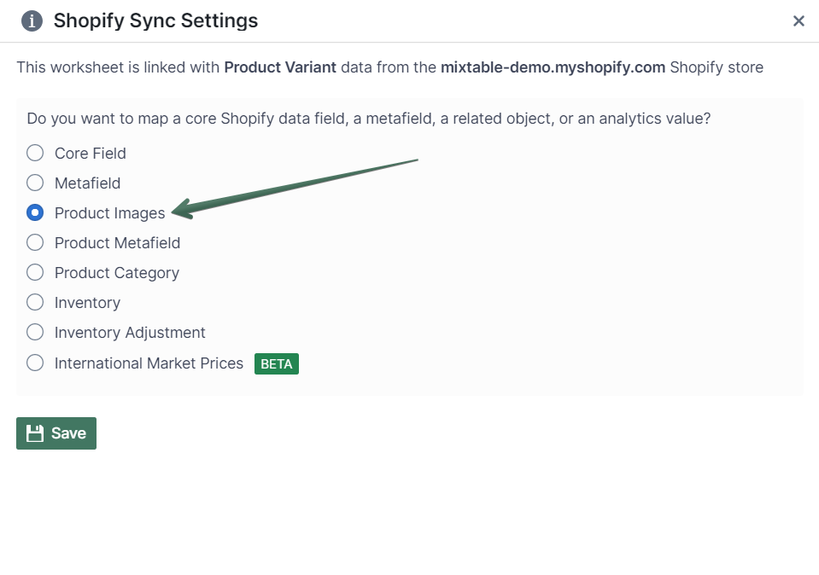Click the Shopify Sync Settings title
Screen dimensions: 819x575
[x=155, y=20]
